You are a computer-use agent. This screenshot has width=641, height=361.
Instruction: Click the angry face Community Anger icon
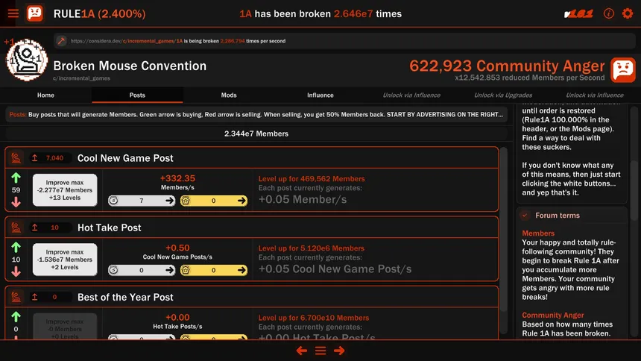coord(623,69)
